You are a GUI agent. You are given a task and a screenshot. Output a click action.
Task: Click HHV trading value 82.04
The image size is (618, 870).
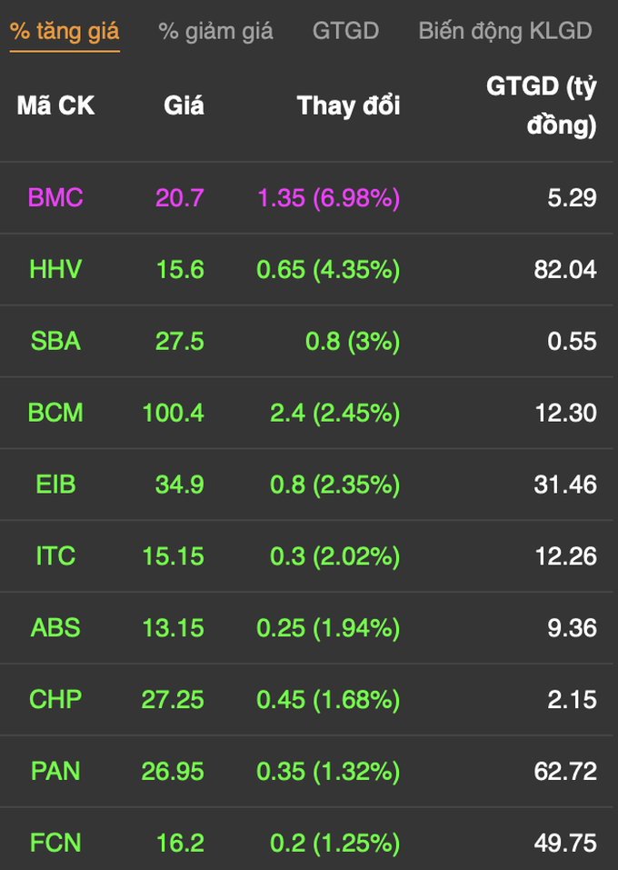[x=565, y=270]
